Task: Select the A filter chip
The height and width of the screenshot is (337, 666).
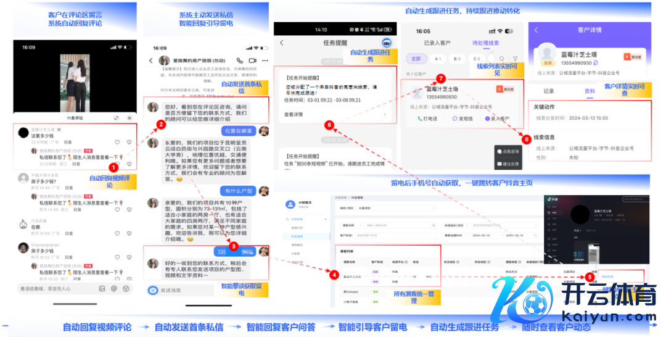Action: pos(438,59)
